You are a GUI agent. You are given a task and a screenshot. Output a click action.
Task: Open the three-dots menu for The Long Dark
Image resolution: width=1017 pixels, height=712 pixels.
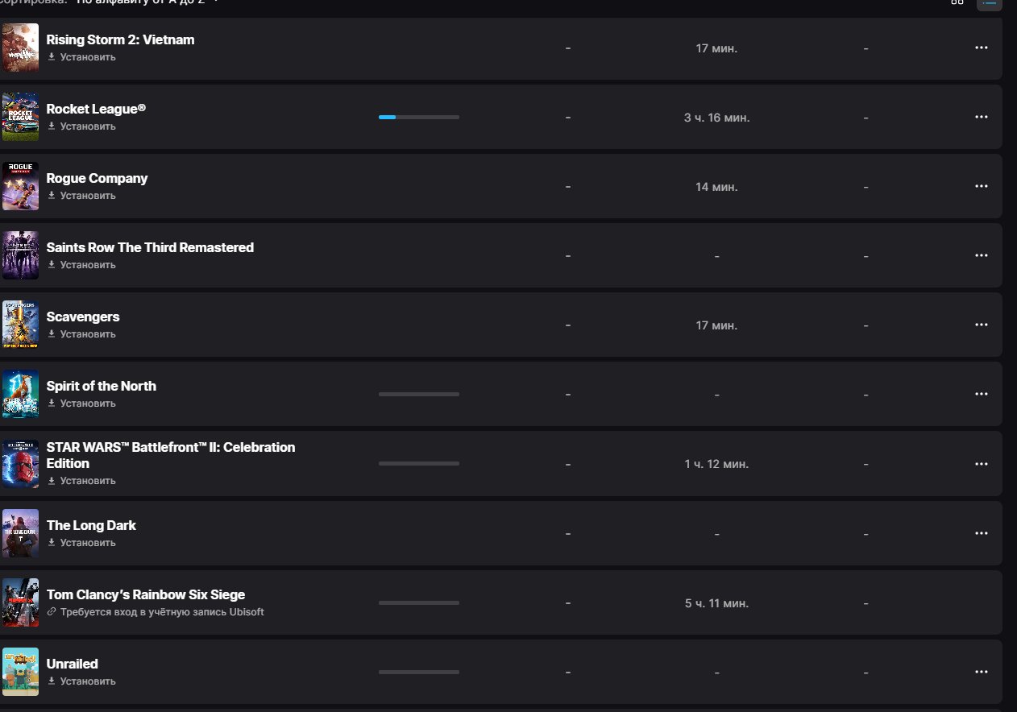(x=981, y=533)
